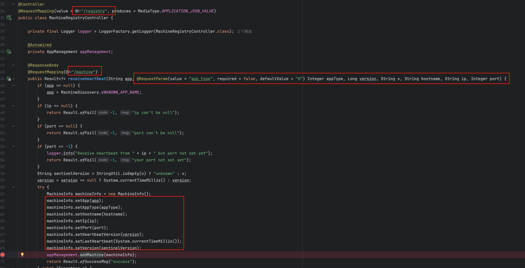The height and width of the screenshot is (268, 525).
Task: Click "unknown" string on sentinelVersion line
Action: [x=164, y=173]
